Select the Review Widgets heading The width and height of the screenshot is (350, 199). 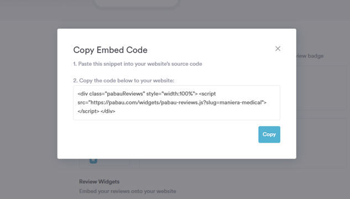click(x=100, y=182)
